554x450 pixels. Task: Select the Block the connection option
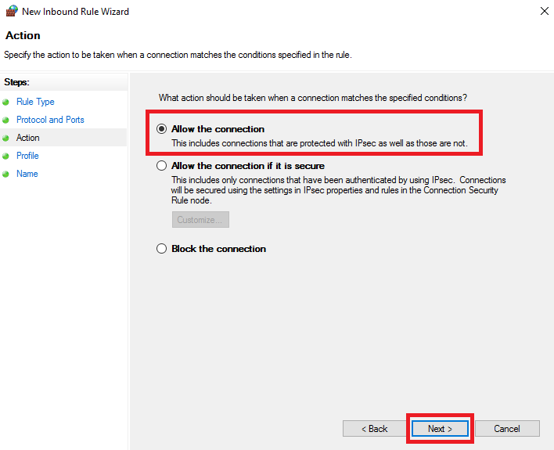pyautogui.click(x=161, y=249)
